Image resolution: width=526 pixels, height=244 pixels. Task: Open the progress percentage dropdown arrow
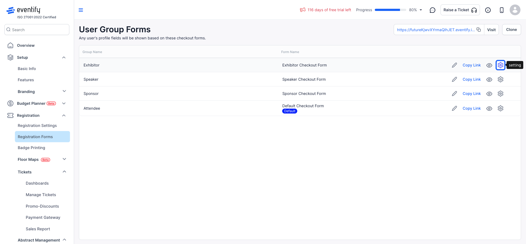(421, 10)
